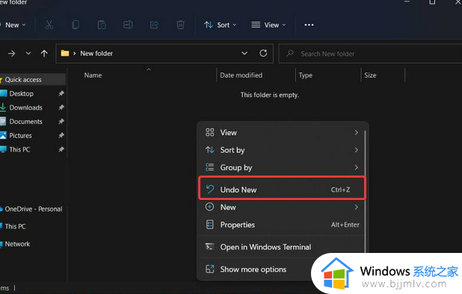Select This PC above Network
The image size is (462, 294).
(x=15, y=226)
